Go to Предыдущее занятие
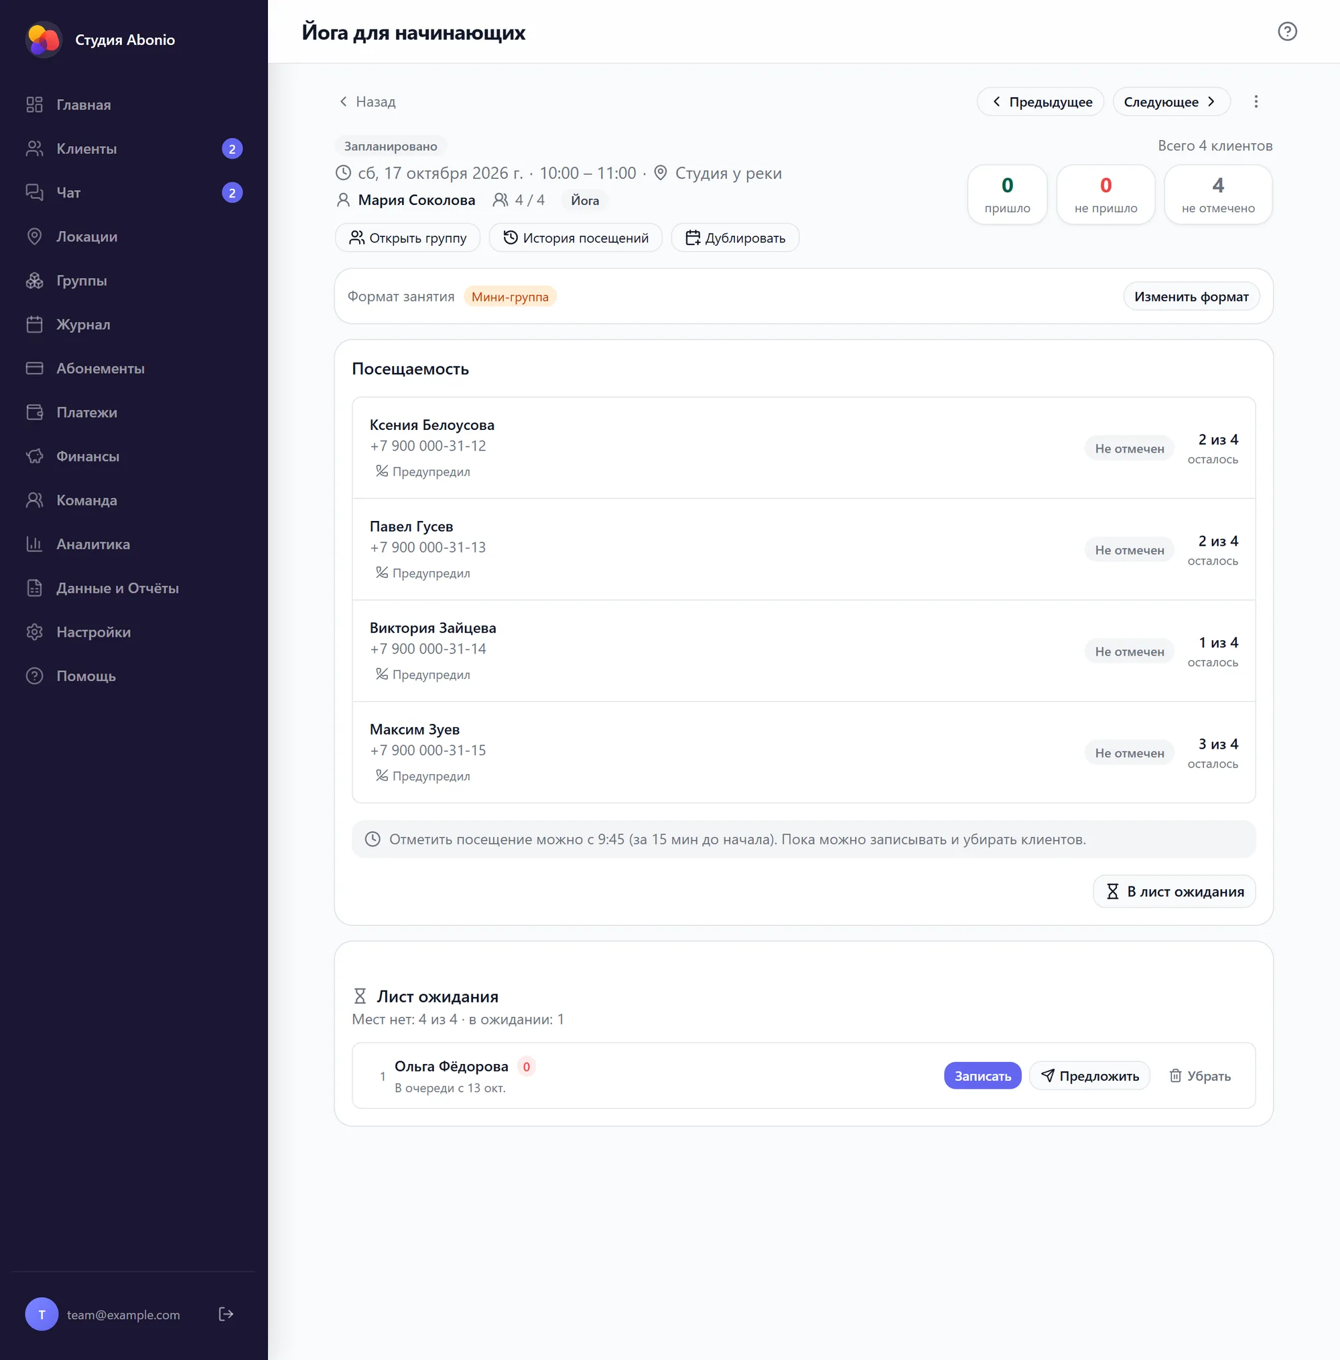1340x1360 pixels. tap(1041, 102)
